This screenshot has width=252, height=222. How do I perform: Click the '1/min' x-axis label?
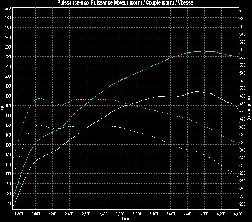coord(126,219)
